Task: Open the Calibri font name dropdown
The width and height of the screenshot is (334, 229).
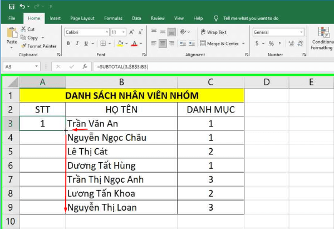Action: (x=107, y=32)
